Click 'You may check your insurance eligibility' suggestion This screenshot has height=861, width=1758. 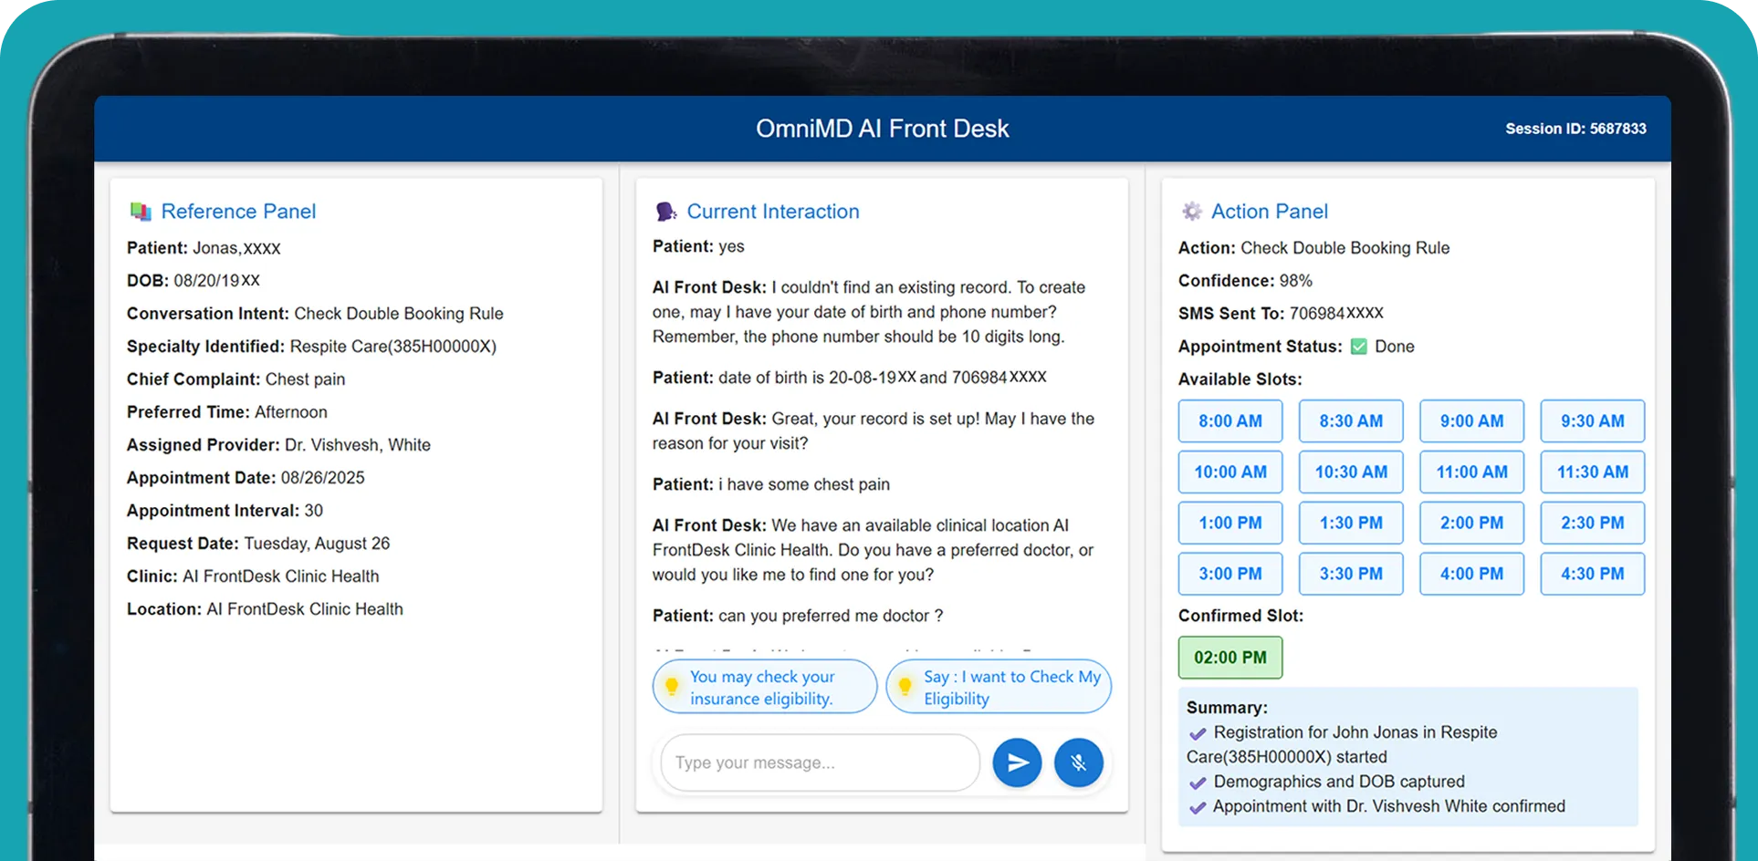pos(764,687)
